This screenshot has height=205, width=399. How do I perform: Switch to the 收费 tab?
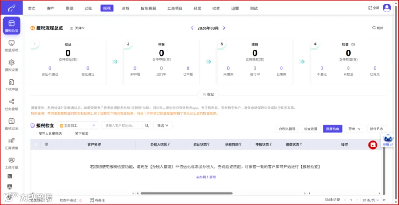pos(216,8)
